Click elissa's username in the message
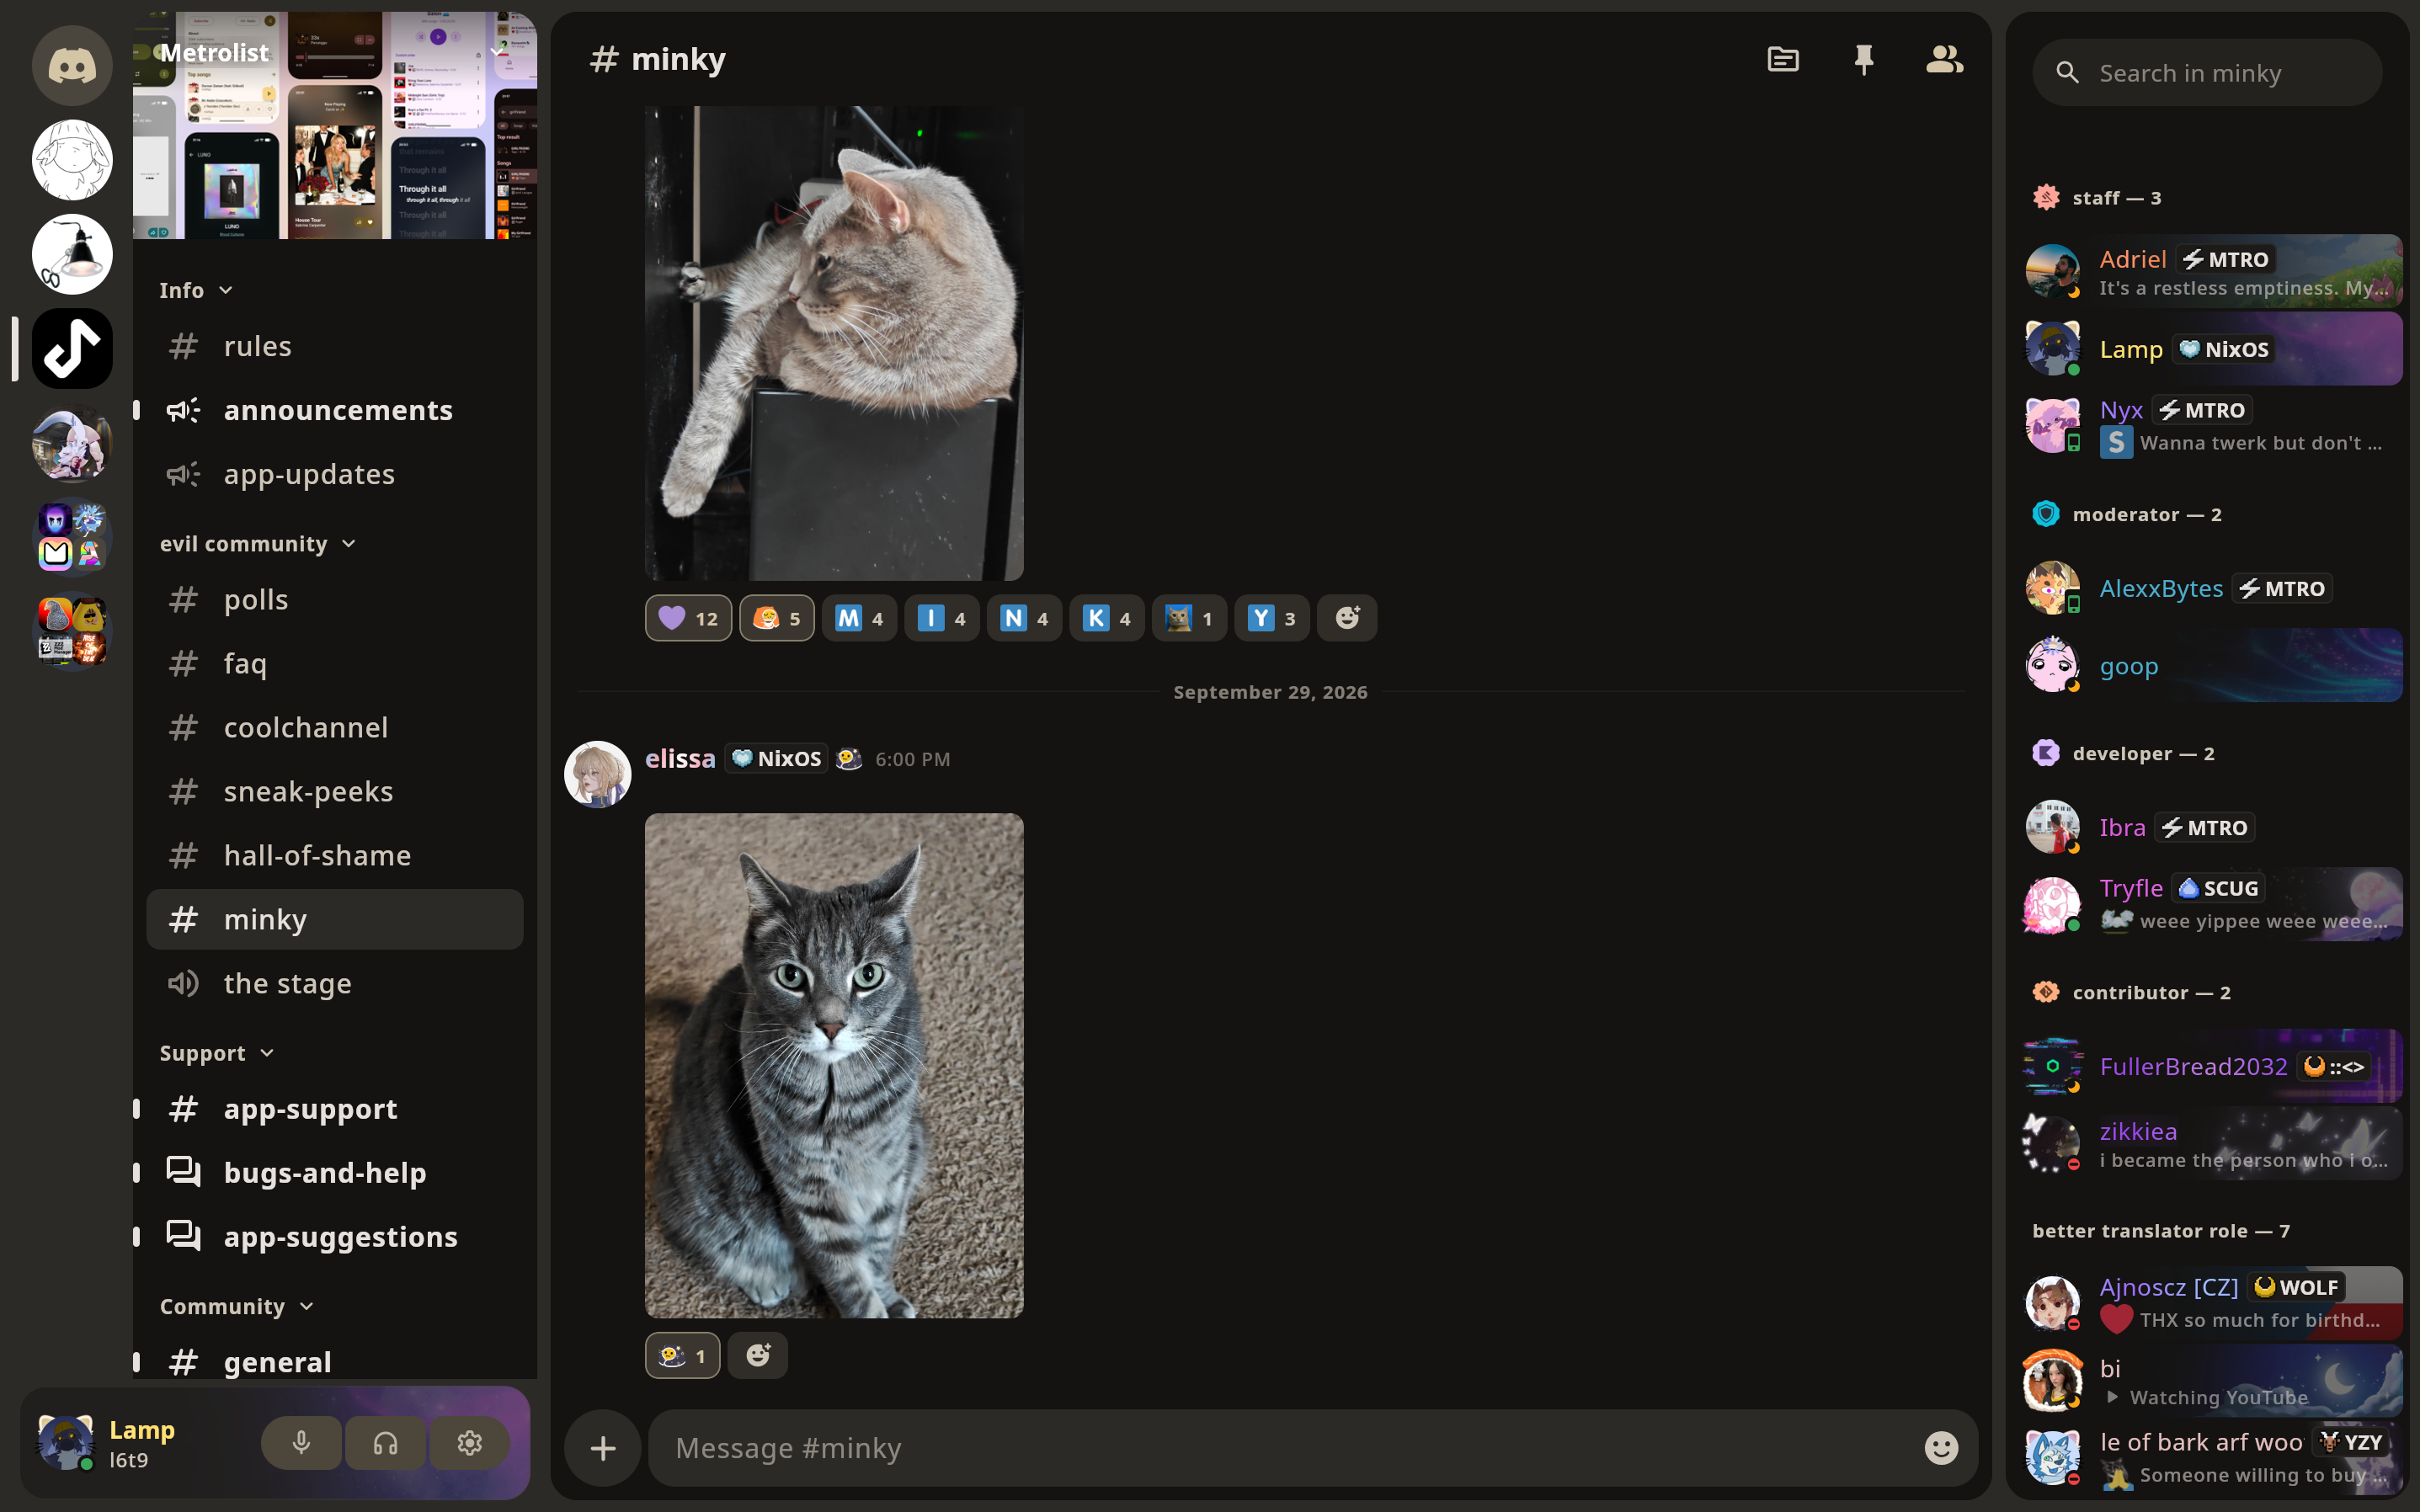2420x1512 pixels. [680, 759]
